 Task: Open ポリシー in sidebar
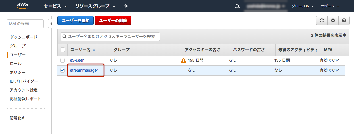[x=18, y=72]
